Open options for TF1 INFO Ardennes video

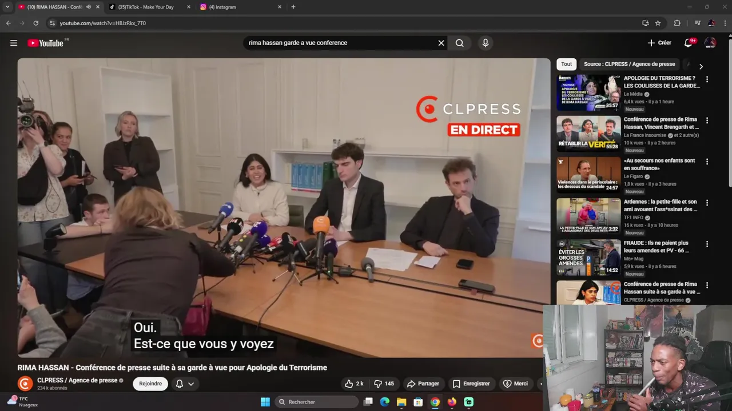tap(707, 203)
